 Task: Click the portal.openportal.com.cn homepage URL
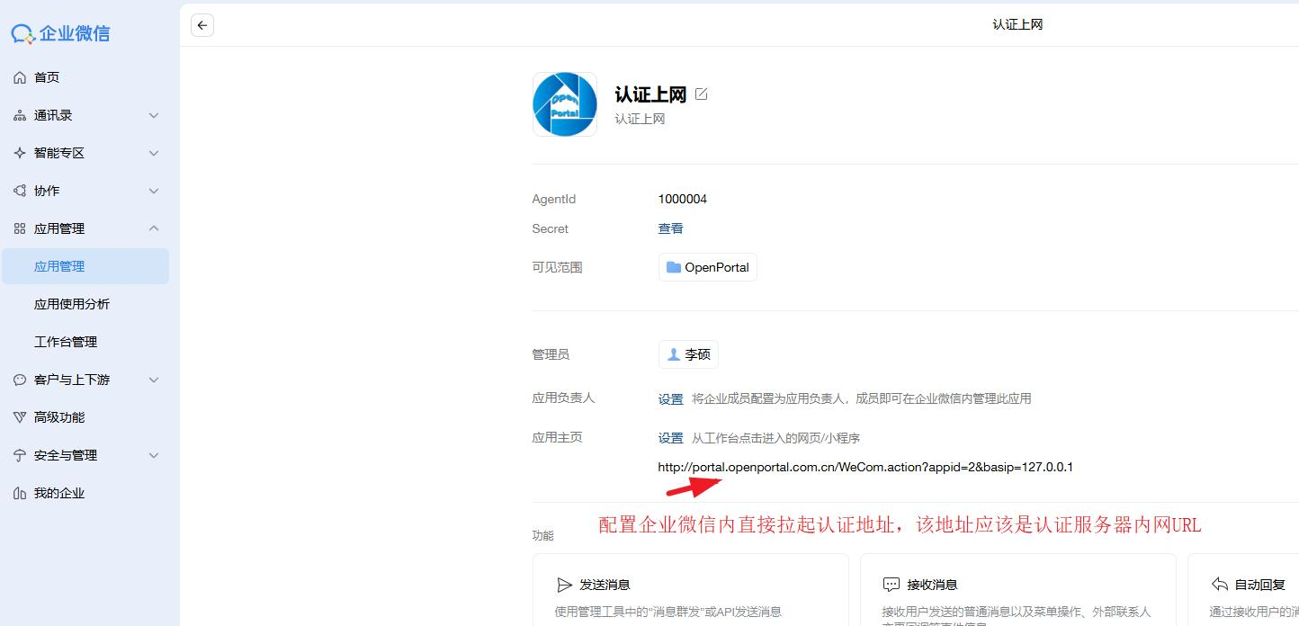(865, 467)
